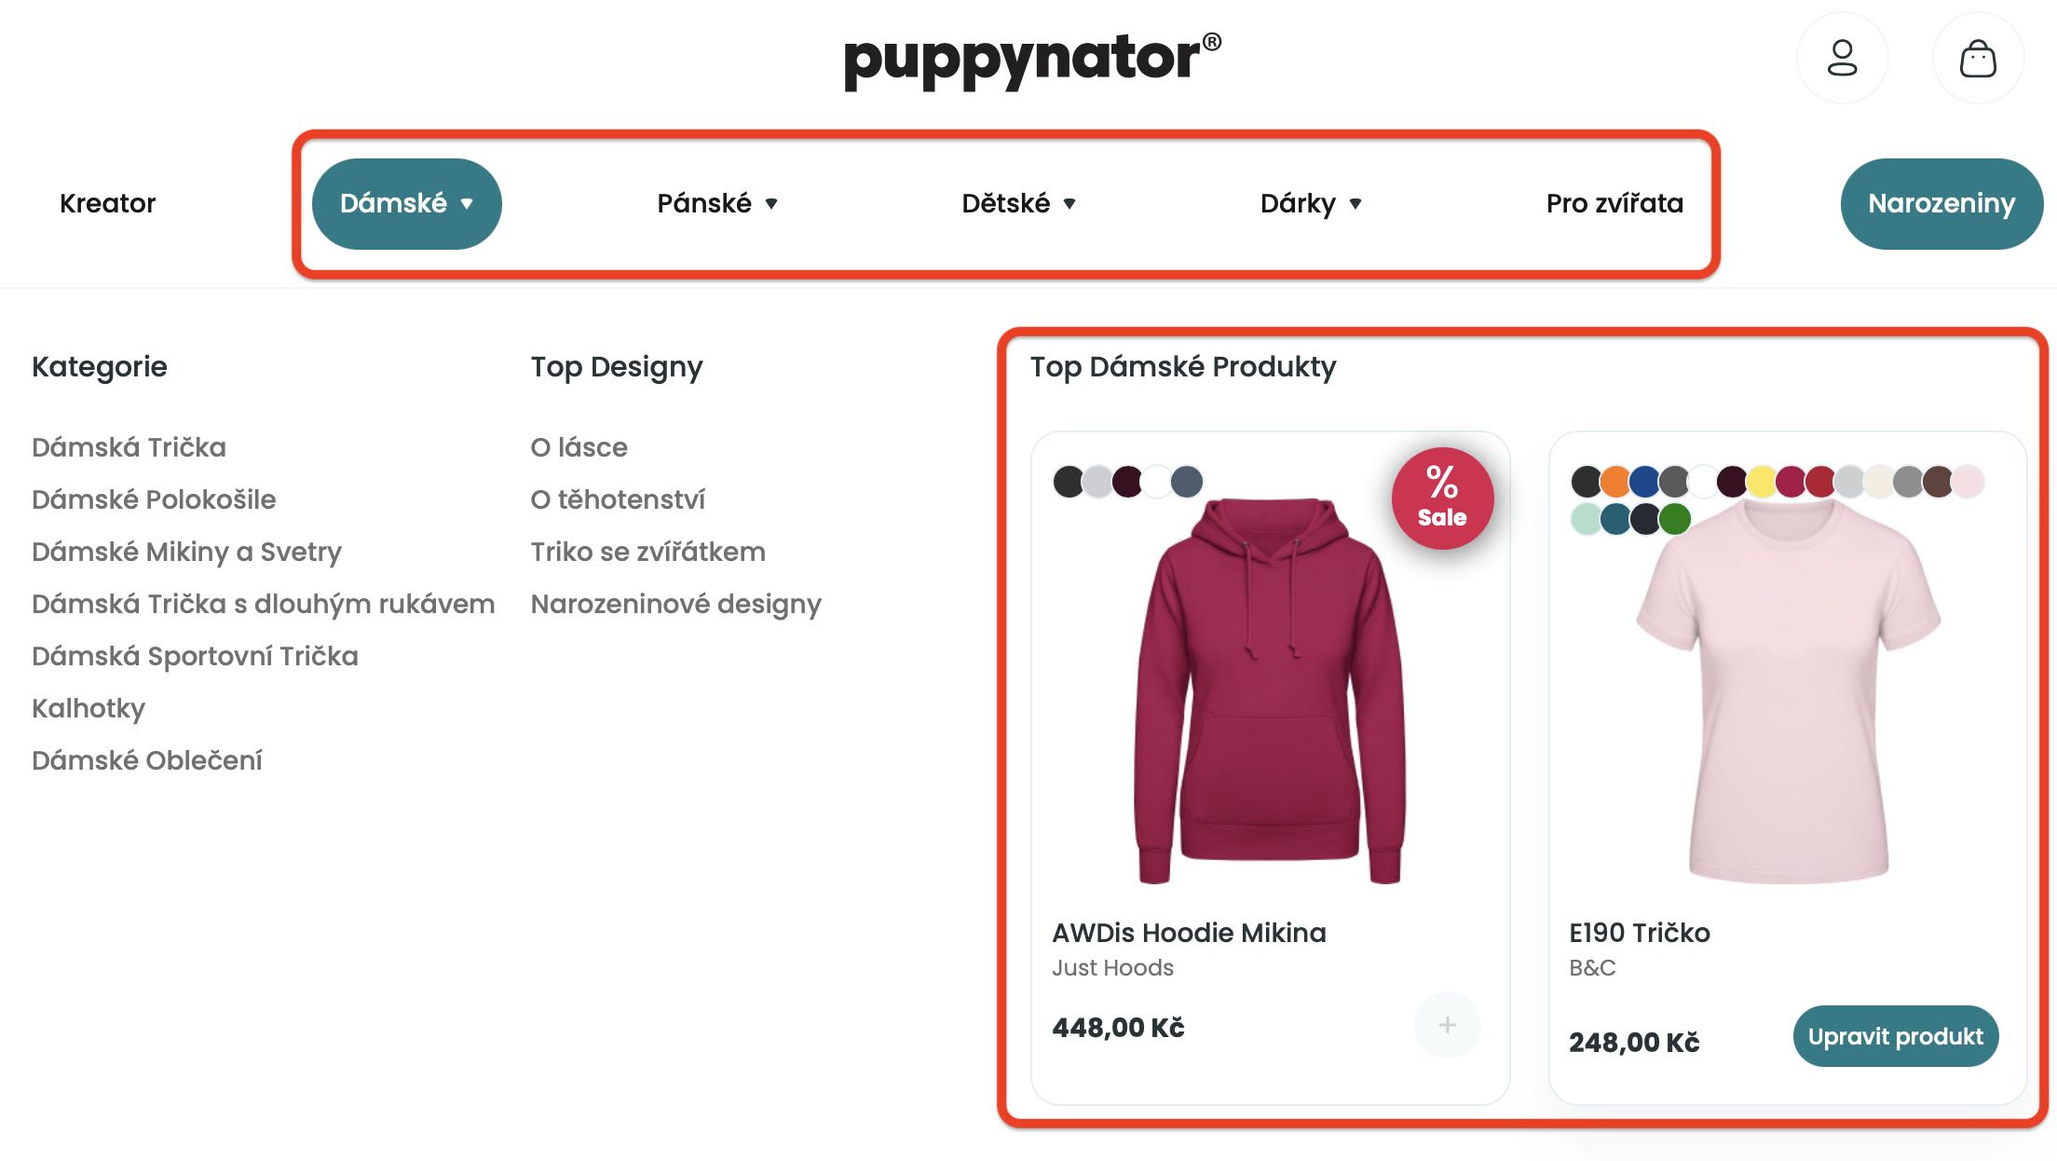Choose yellow swatch on E190 Tričko

click(1761, 482)
